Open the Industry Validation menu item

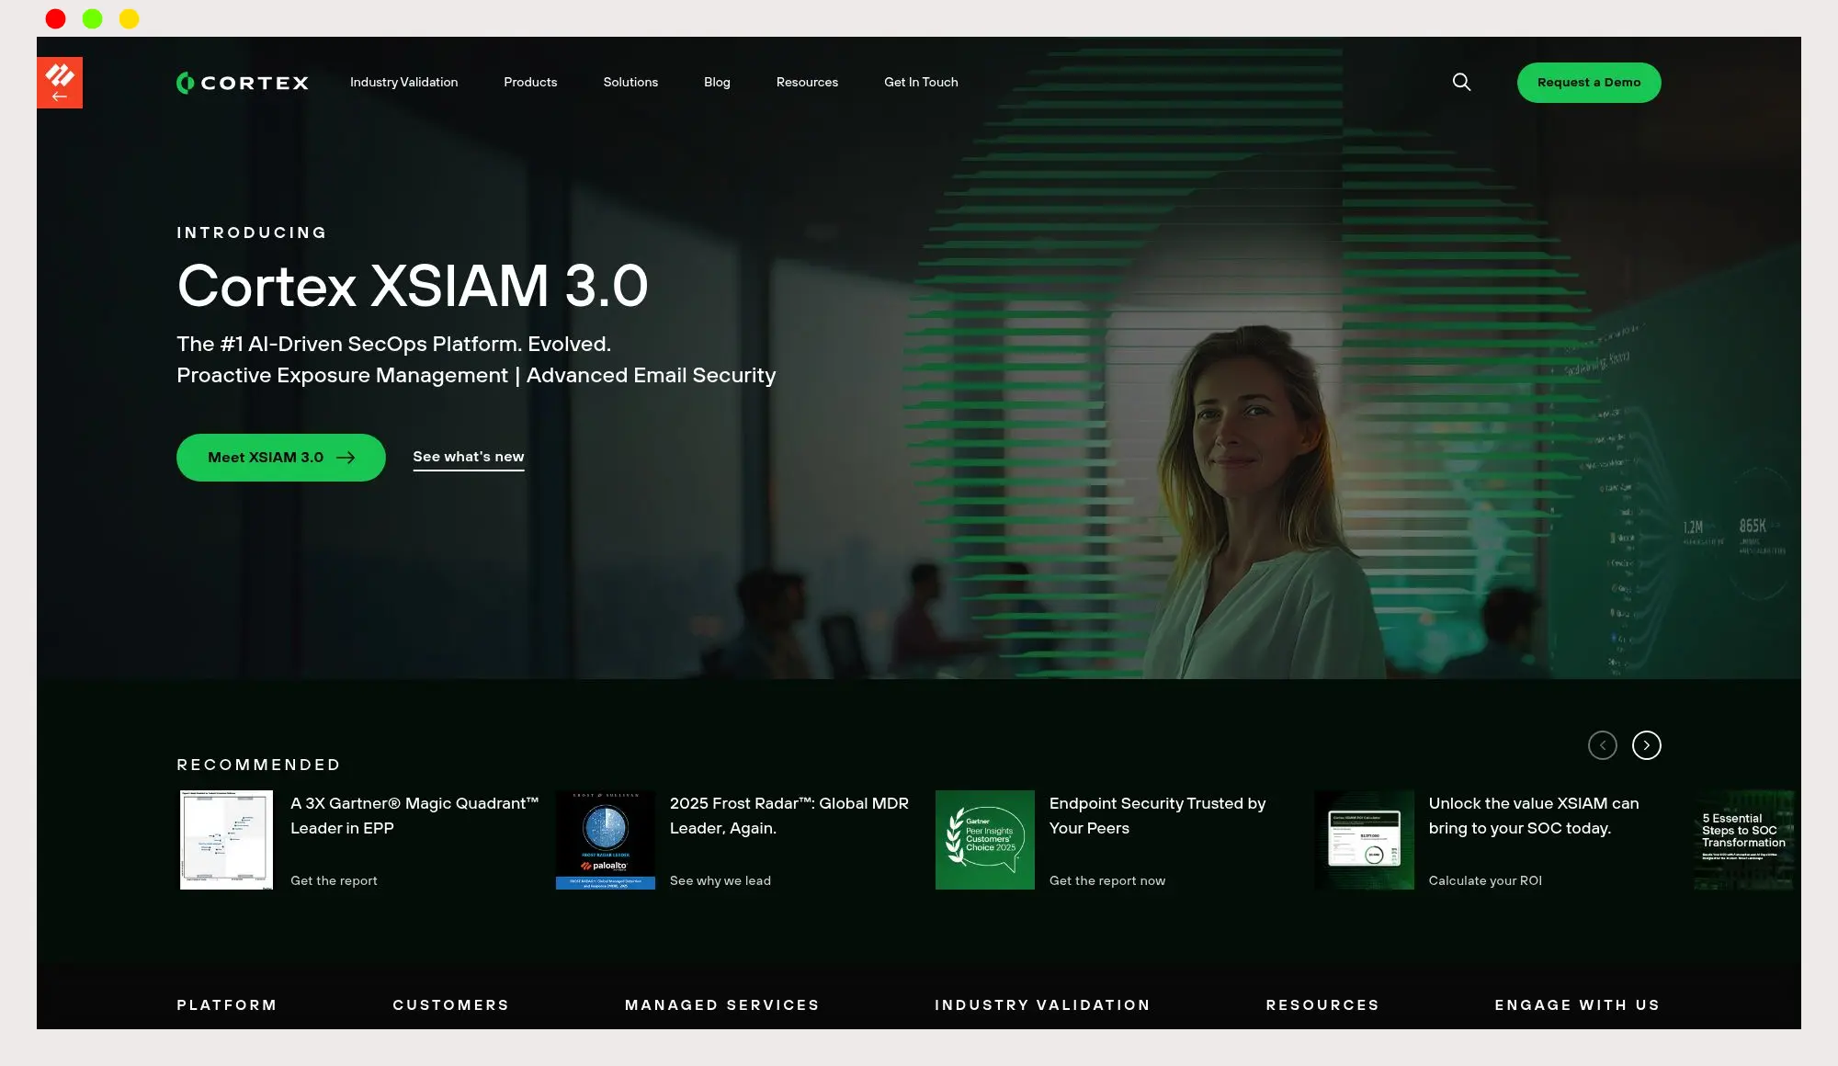coord(403,83)
